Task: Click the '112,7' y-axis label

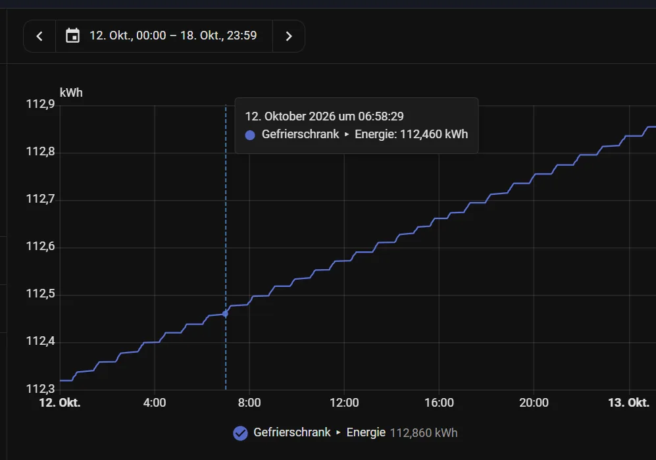Action: [x=41, y=199]
